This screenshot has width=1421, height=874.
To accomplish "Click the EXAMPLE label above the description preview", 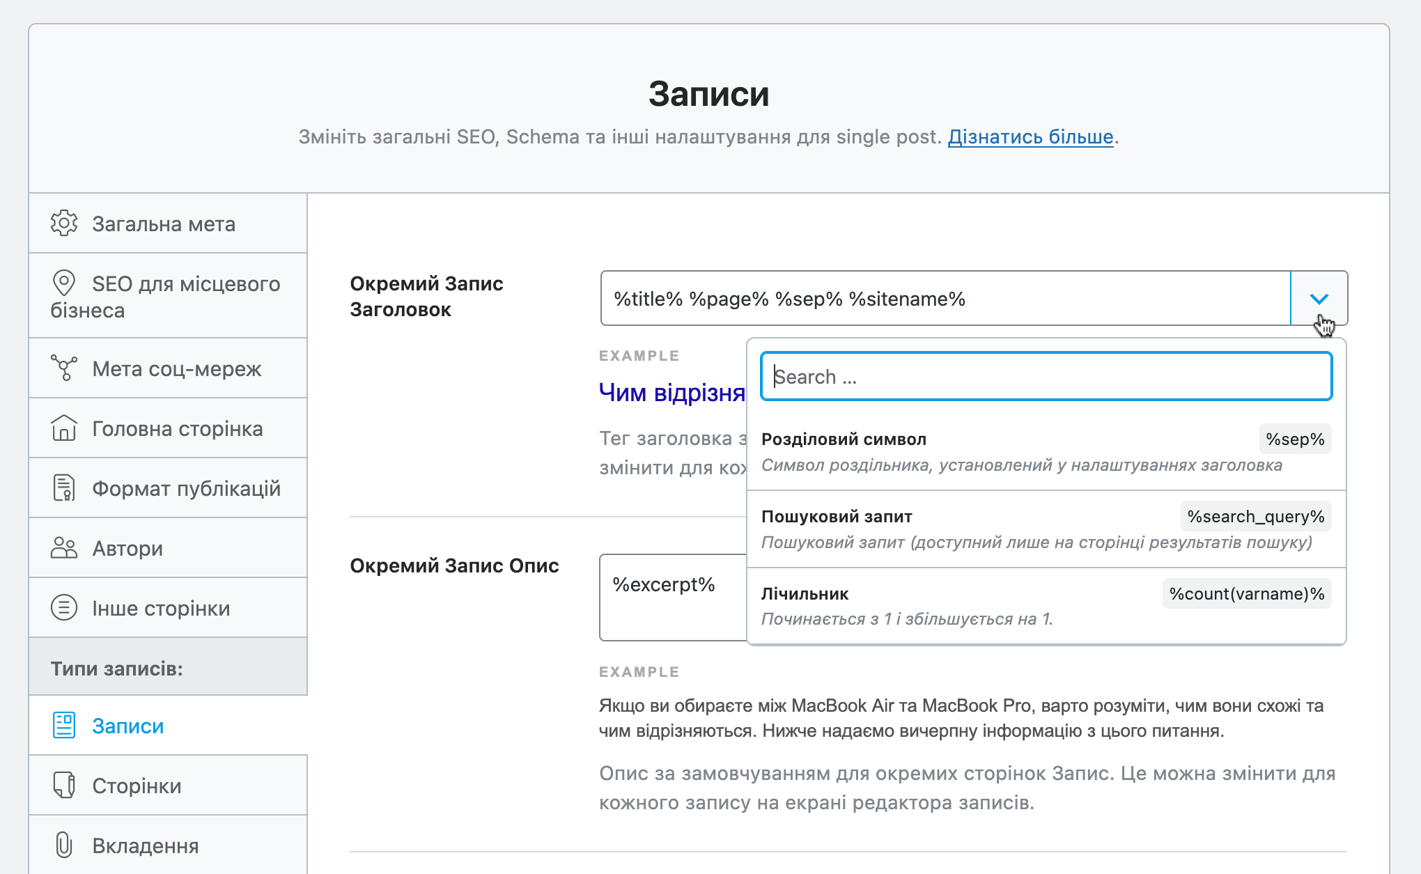I will click(639, 672).
